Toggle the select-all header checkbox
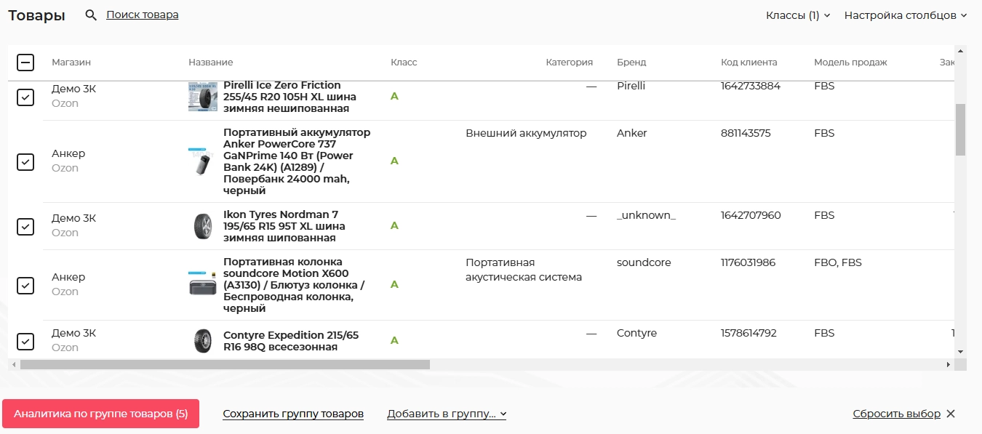This screenshot has width=982, height=434. tap(25, 63)
